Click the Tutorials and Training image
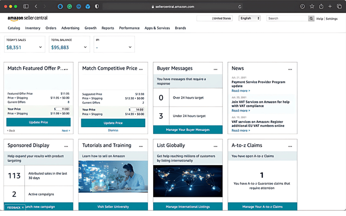This screenshot has width=346, height=216. [x=113, y=177]
